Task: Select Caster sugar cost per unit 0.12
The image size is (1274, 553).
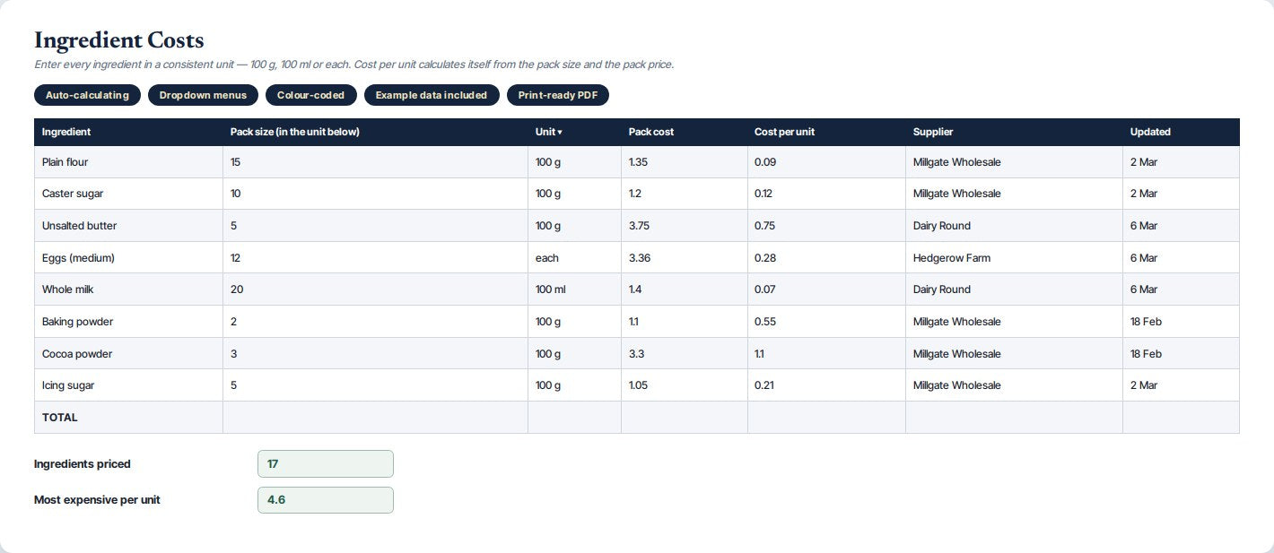Action: pos(826,194)
